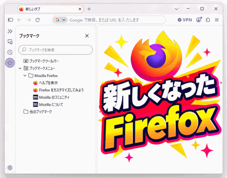Click the ブックマークを検索 search field

[x=55, y=50]
